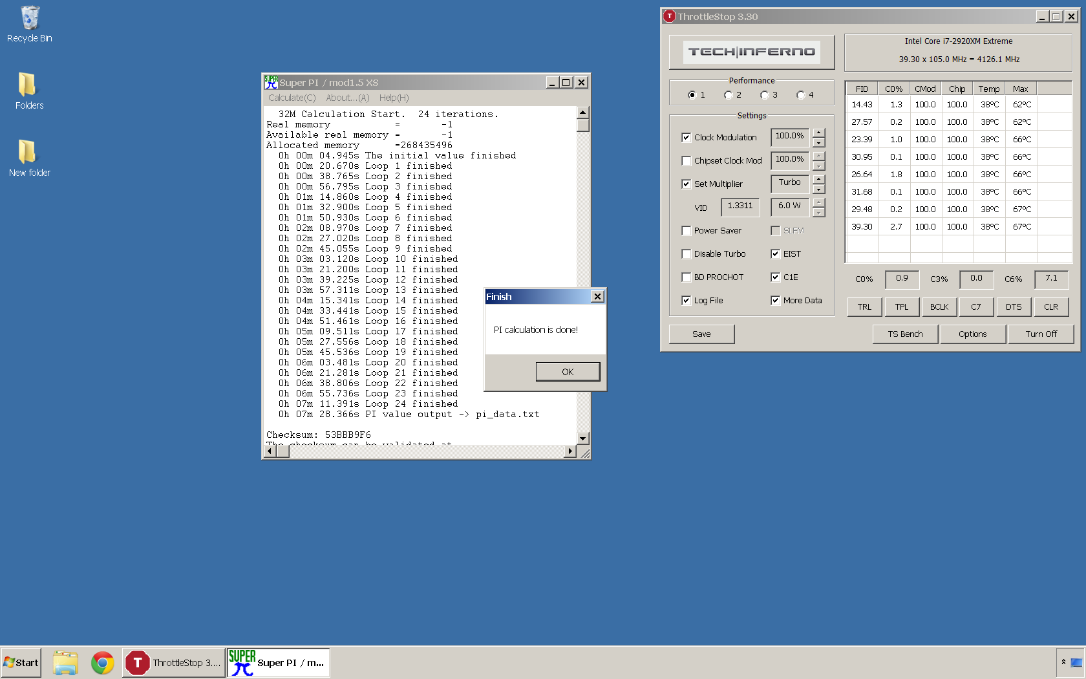
Task: Click the up arrow of Super PI vertical scrollbar
Action: (x=582, y=113)
